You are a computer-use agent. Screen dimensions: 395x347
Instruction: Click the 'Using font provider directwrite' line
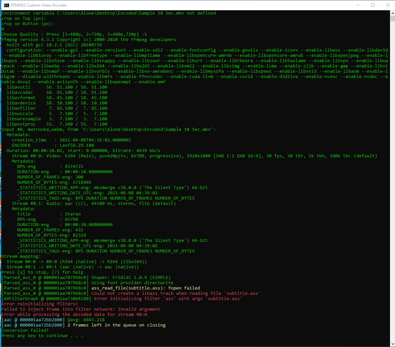pyautogui.click(x=87, y=283)
